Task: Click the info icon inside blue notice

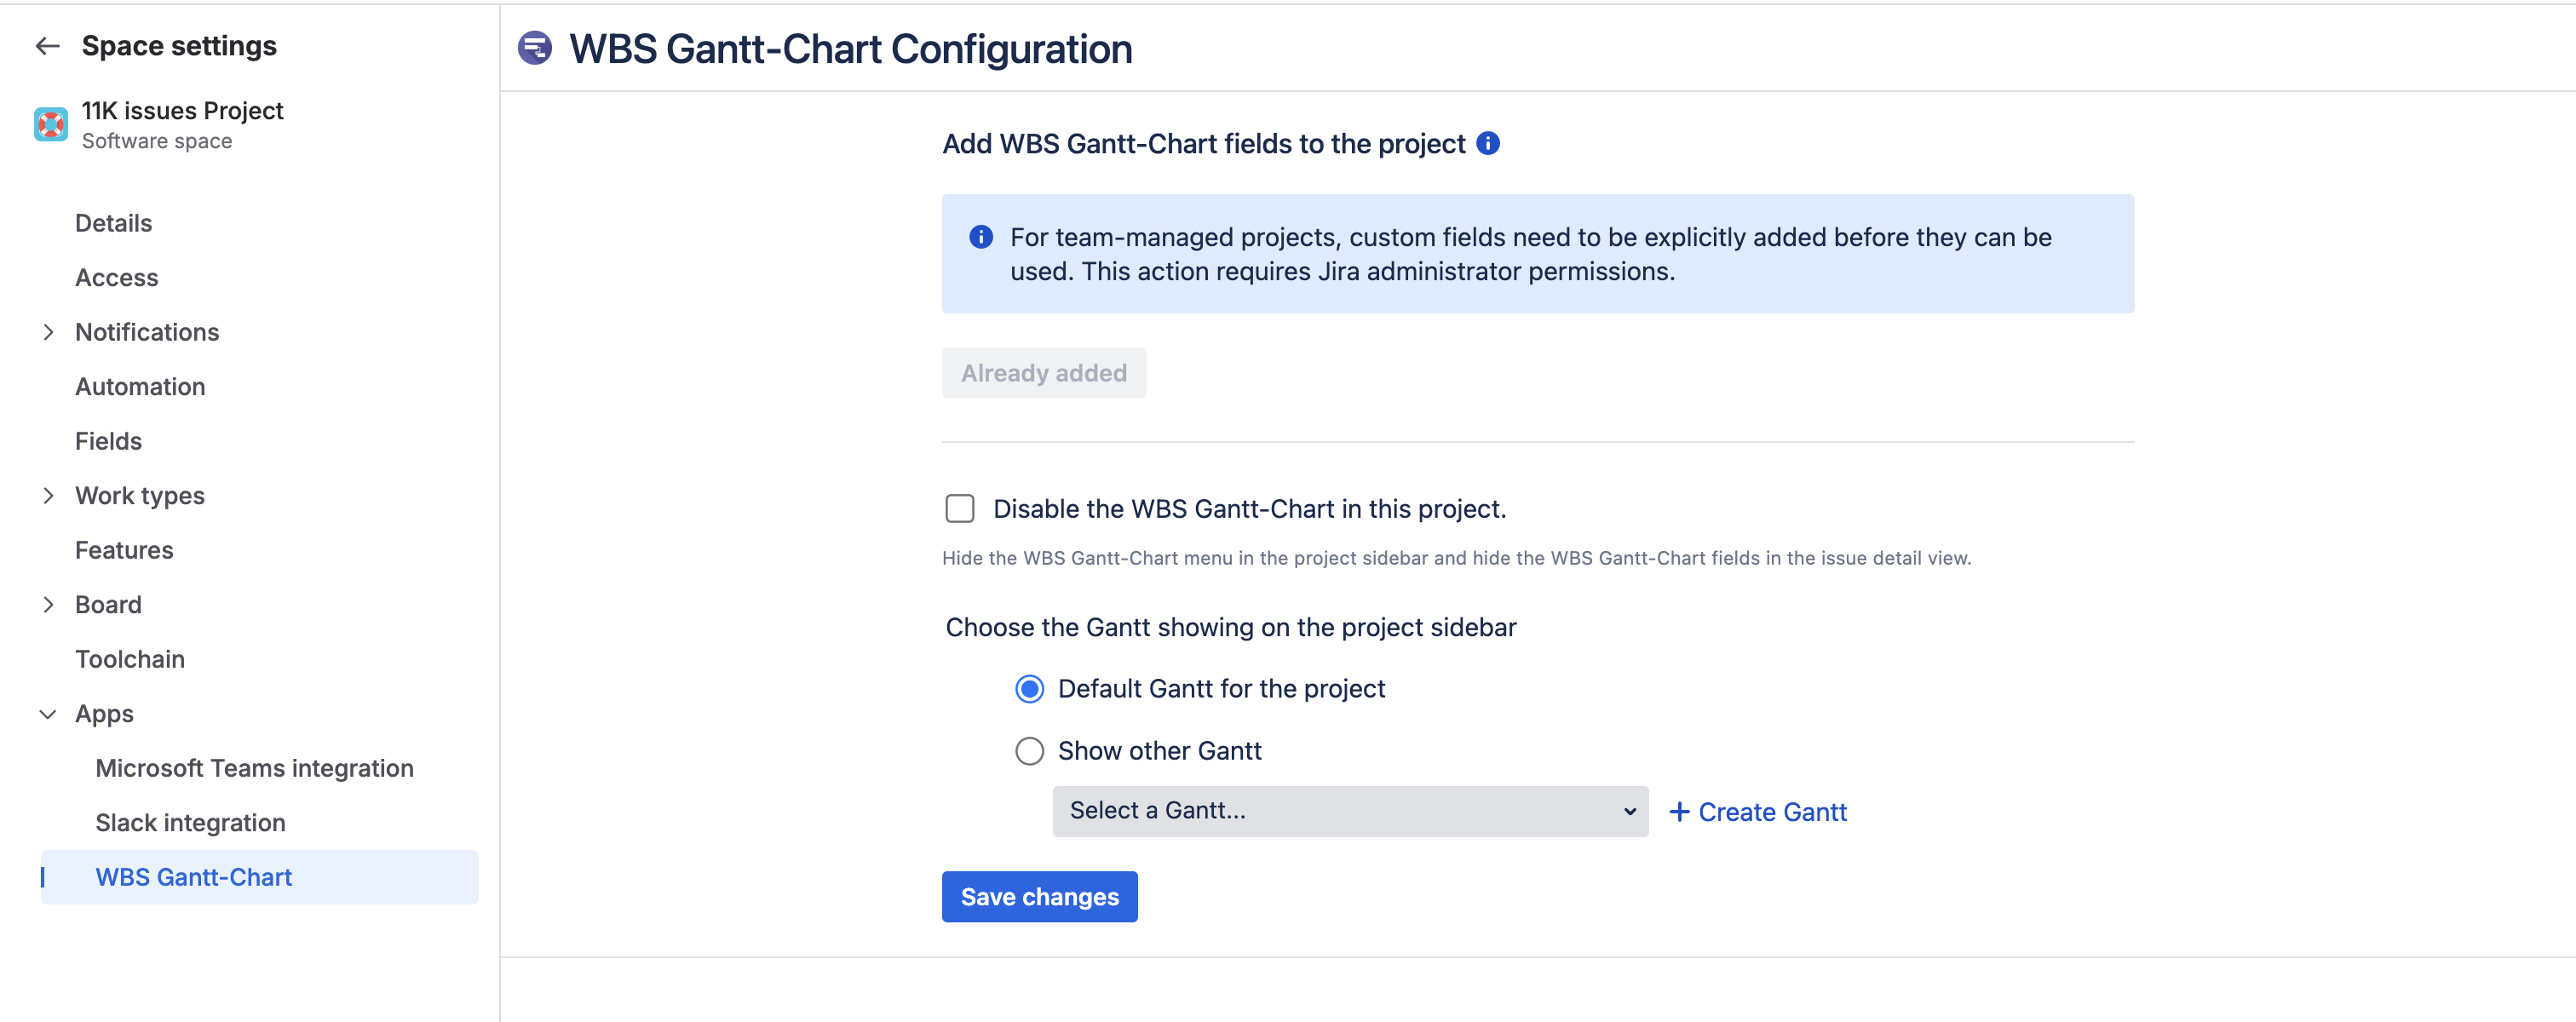Action: click(x=981, y=237)
